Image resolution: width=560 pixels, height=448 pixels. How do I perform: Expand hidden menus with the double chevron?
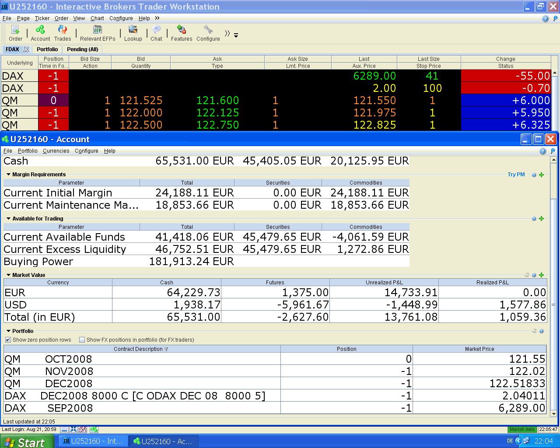pyautogui.click(x=157, y=18)
